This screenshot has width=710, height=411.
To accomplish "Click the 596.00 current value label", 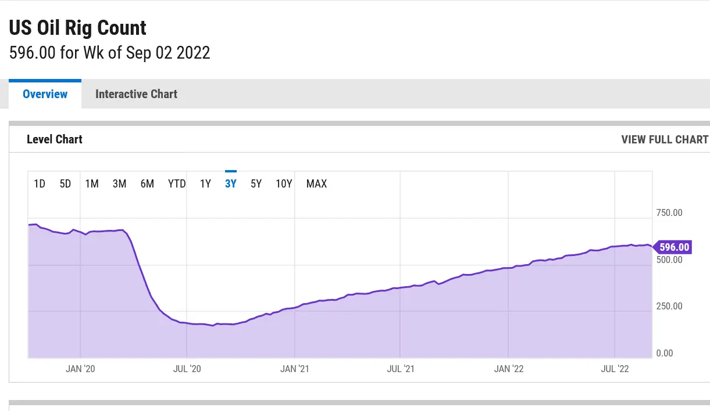I will pos(673,247).
